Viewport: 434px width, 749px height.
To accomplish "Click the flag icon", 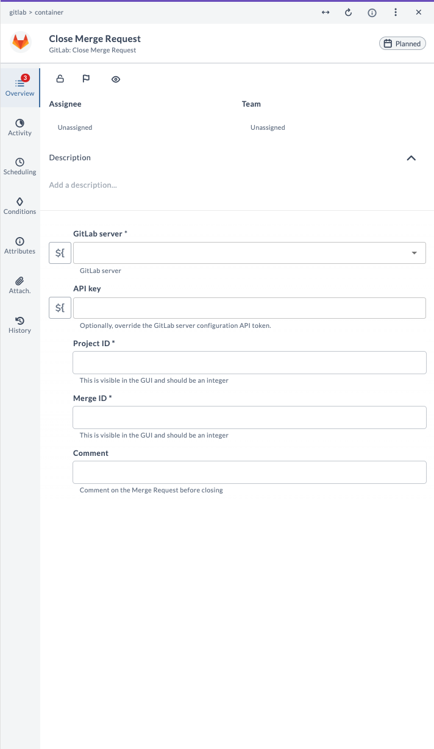I will tap(87, 79).
